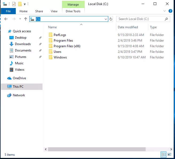Click the New Folder icon in title bar
This screenshot has height=159, width=175.
tap(20, 4)
